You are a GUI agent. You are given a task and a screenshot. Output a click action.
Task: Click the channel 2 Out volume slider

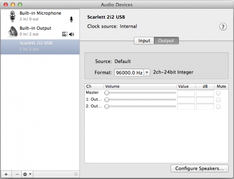click(x=140, y=107)
